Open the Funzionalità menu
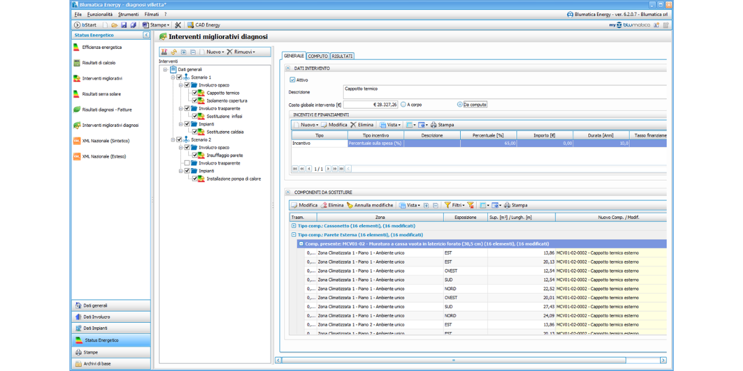The height and width of the screenshot is (371, 743). (x=100, y=14)
